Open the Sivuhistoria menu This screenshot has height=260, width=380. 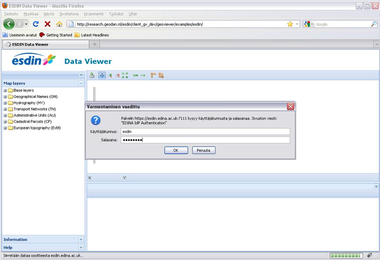click(x=69, y=14)
